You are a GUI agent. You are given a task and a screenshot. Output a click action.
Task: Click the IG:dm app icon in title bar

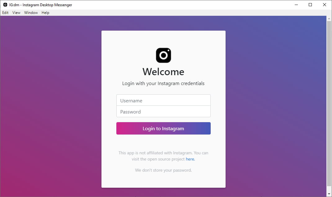(x=5, y=5)
